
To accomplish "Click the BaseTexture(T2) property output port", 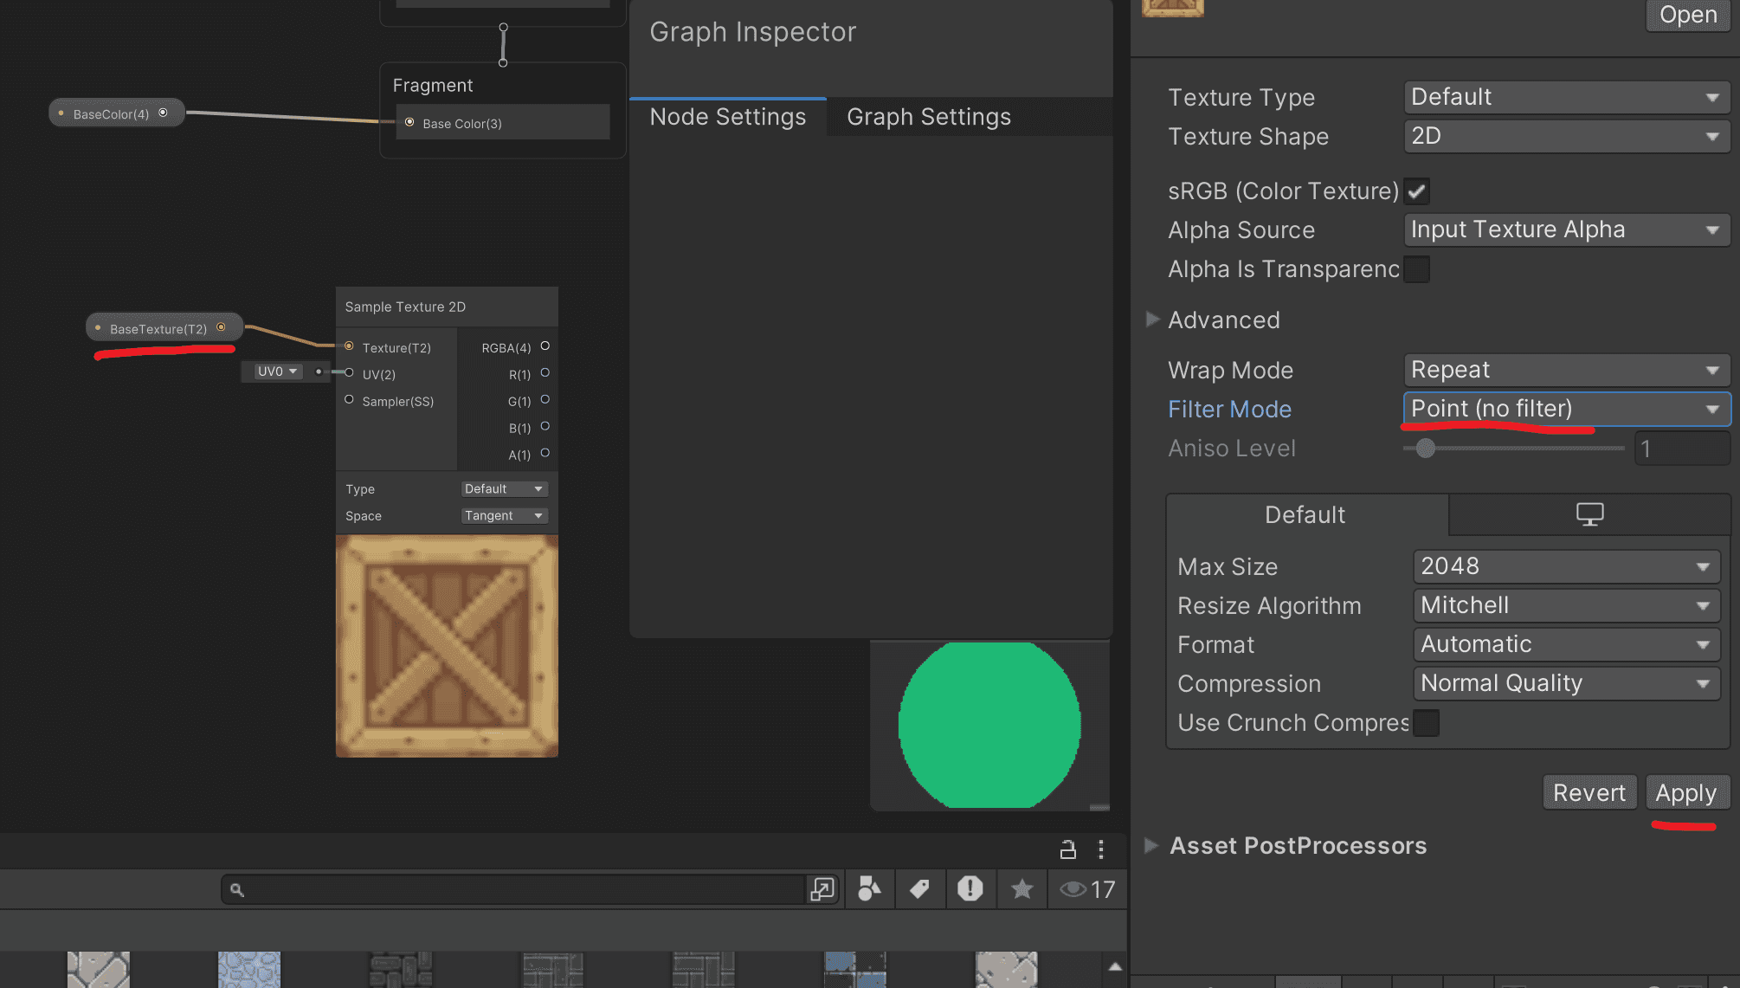I will pyautogui.click(x=221, y=327).
